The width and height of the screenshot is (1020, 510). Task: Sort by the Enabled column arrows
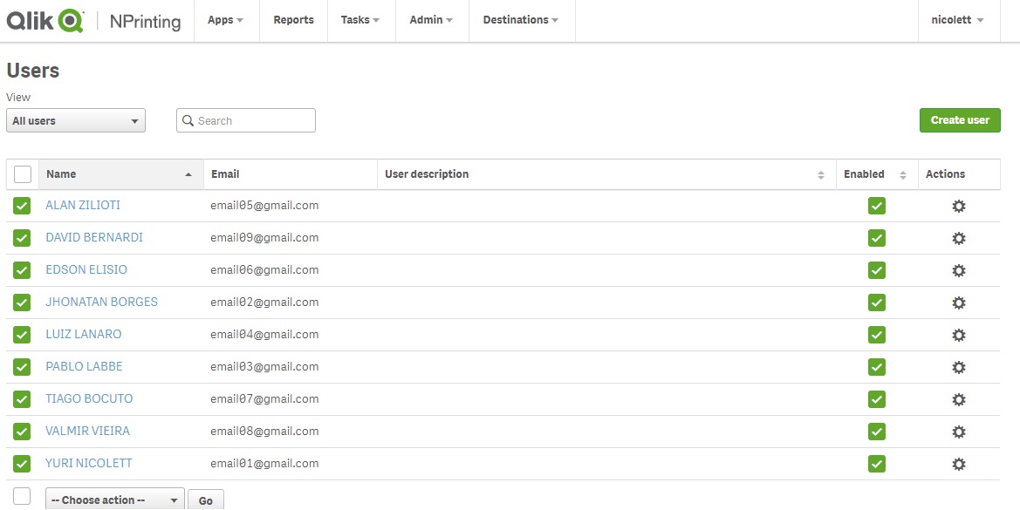902,175
